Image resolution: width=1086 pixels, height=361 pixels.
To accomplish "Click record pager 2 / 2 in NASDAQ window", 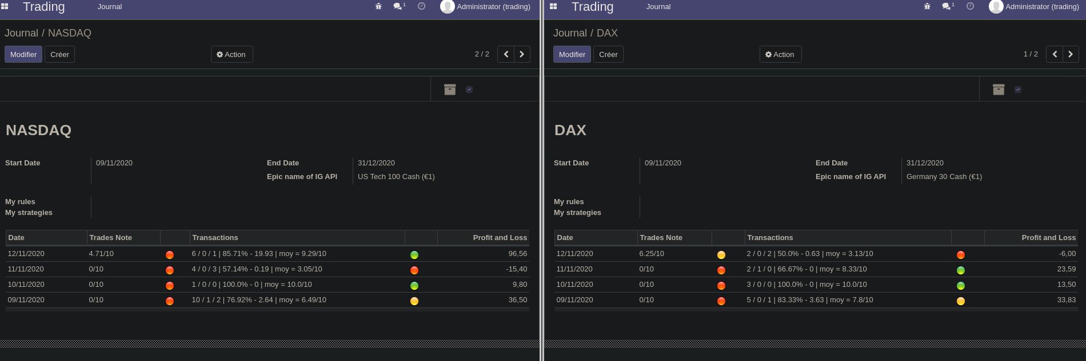I will pos(482,54).
